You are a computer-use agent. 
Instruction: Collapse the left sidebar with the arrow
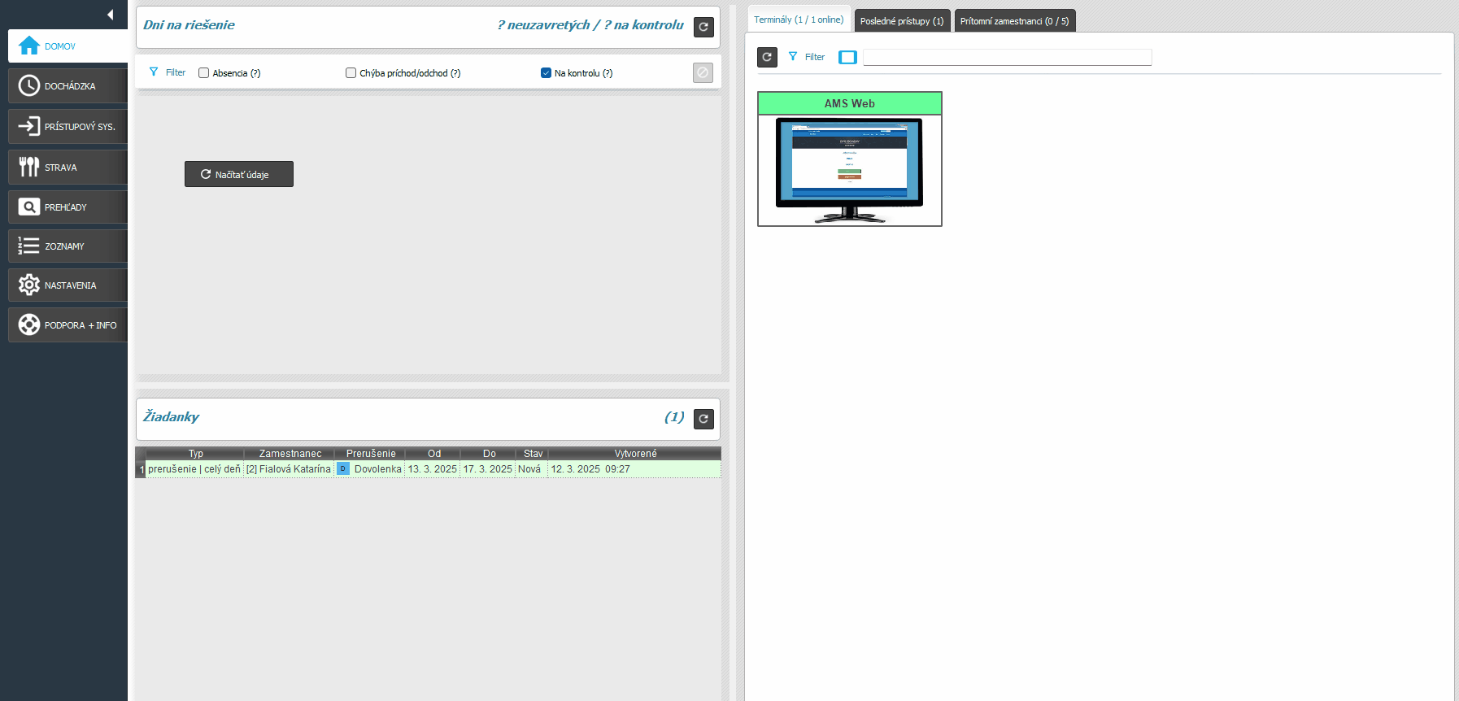pos(110,15)
